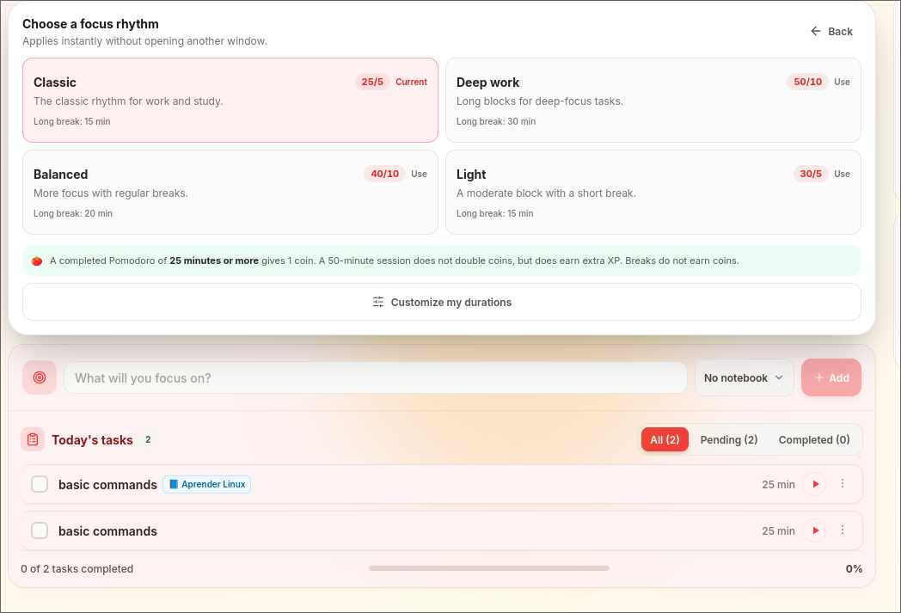
Task: Open Customize my durations
Action: [442, 302]
